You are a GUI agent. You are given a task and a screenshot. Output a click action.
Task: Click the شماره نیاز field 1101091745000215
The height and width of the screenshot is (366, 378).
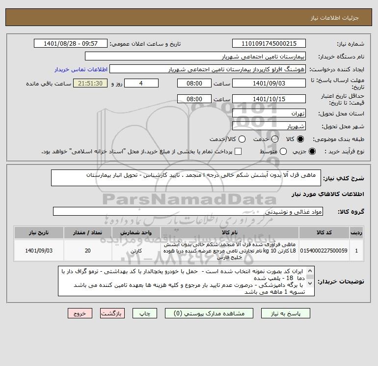point(269,44)
